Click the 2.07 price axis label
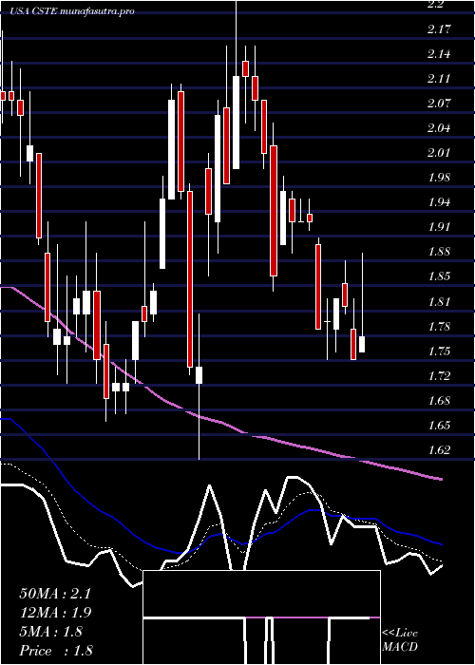 (439, 103)
